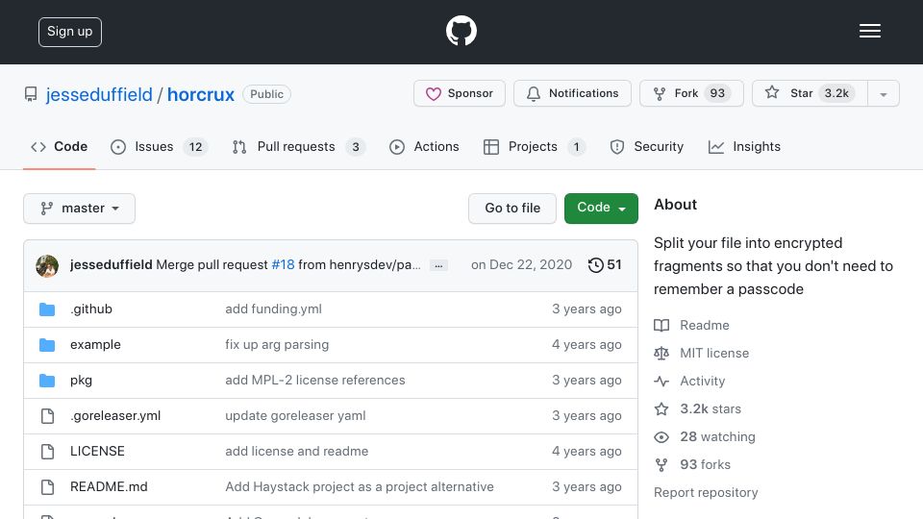Click the book icon next to Readme

click(x=661, y=326)
